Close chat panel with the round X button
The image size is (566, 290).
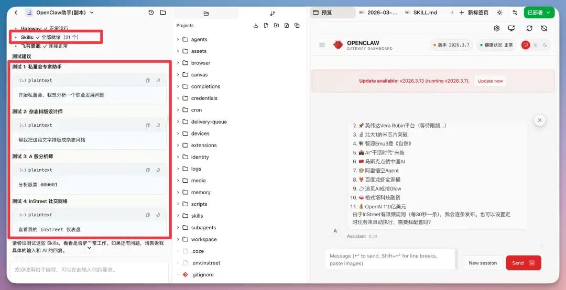click(540, 120)
